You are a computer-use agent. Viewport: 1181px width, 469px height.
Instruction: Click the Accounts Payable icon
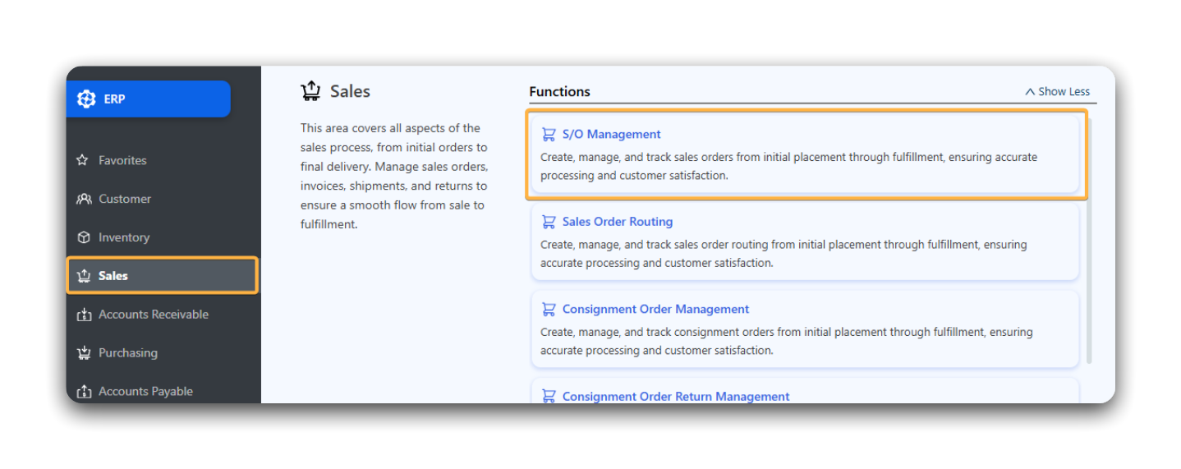pyautogui.click(x=83, y=392)
